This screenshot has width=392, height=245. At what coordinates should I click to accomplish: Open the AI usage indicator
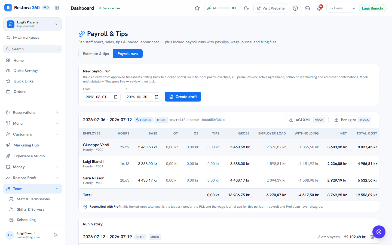click(x=222, y=8)
